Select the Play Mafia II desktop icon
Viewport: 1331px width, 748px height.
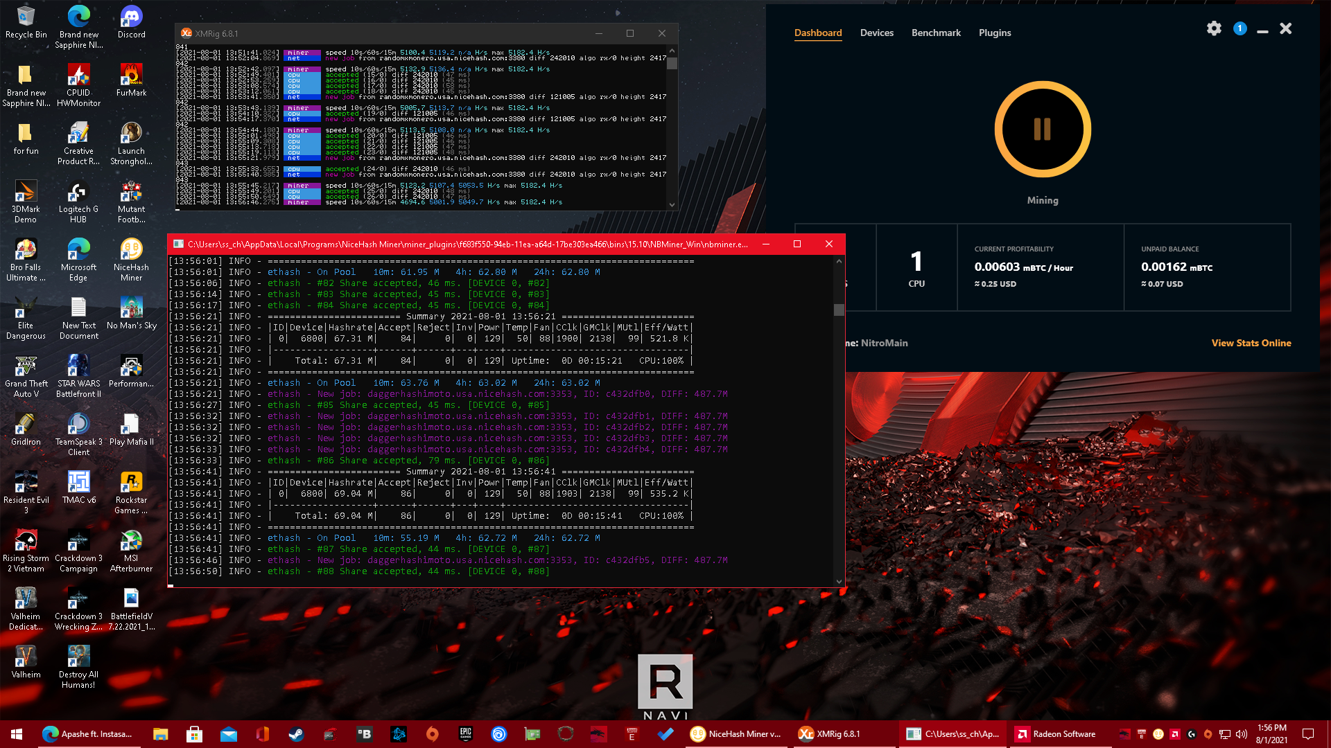[131, 429]
